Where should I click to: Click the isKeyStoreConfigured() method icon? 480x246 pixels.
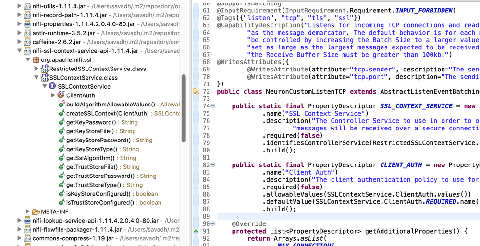pos(62,193)
